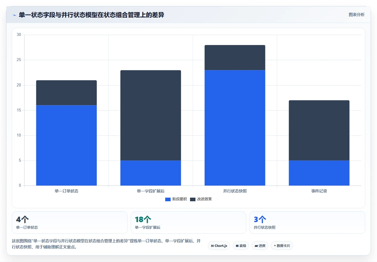377x262 pixels.
Task: Select the 进度 tag chip
Action: point(260,246)
